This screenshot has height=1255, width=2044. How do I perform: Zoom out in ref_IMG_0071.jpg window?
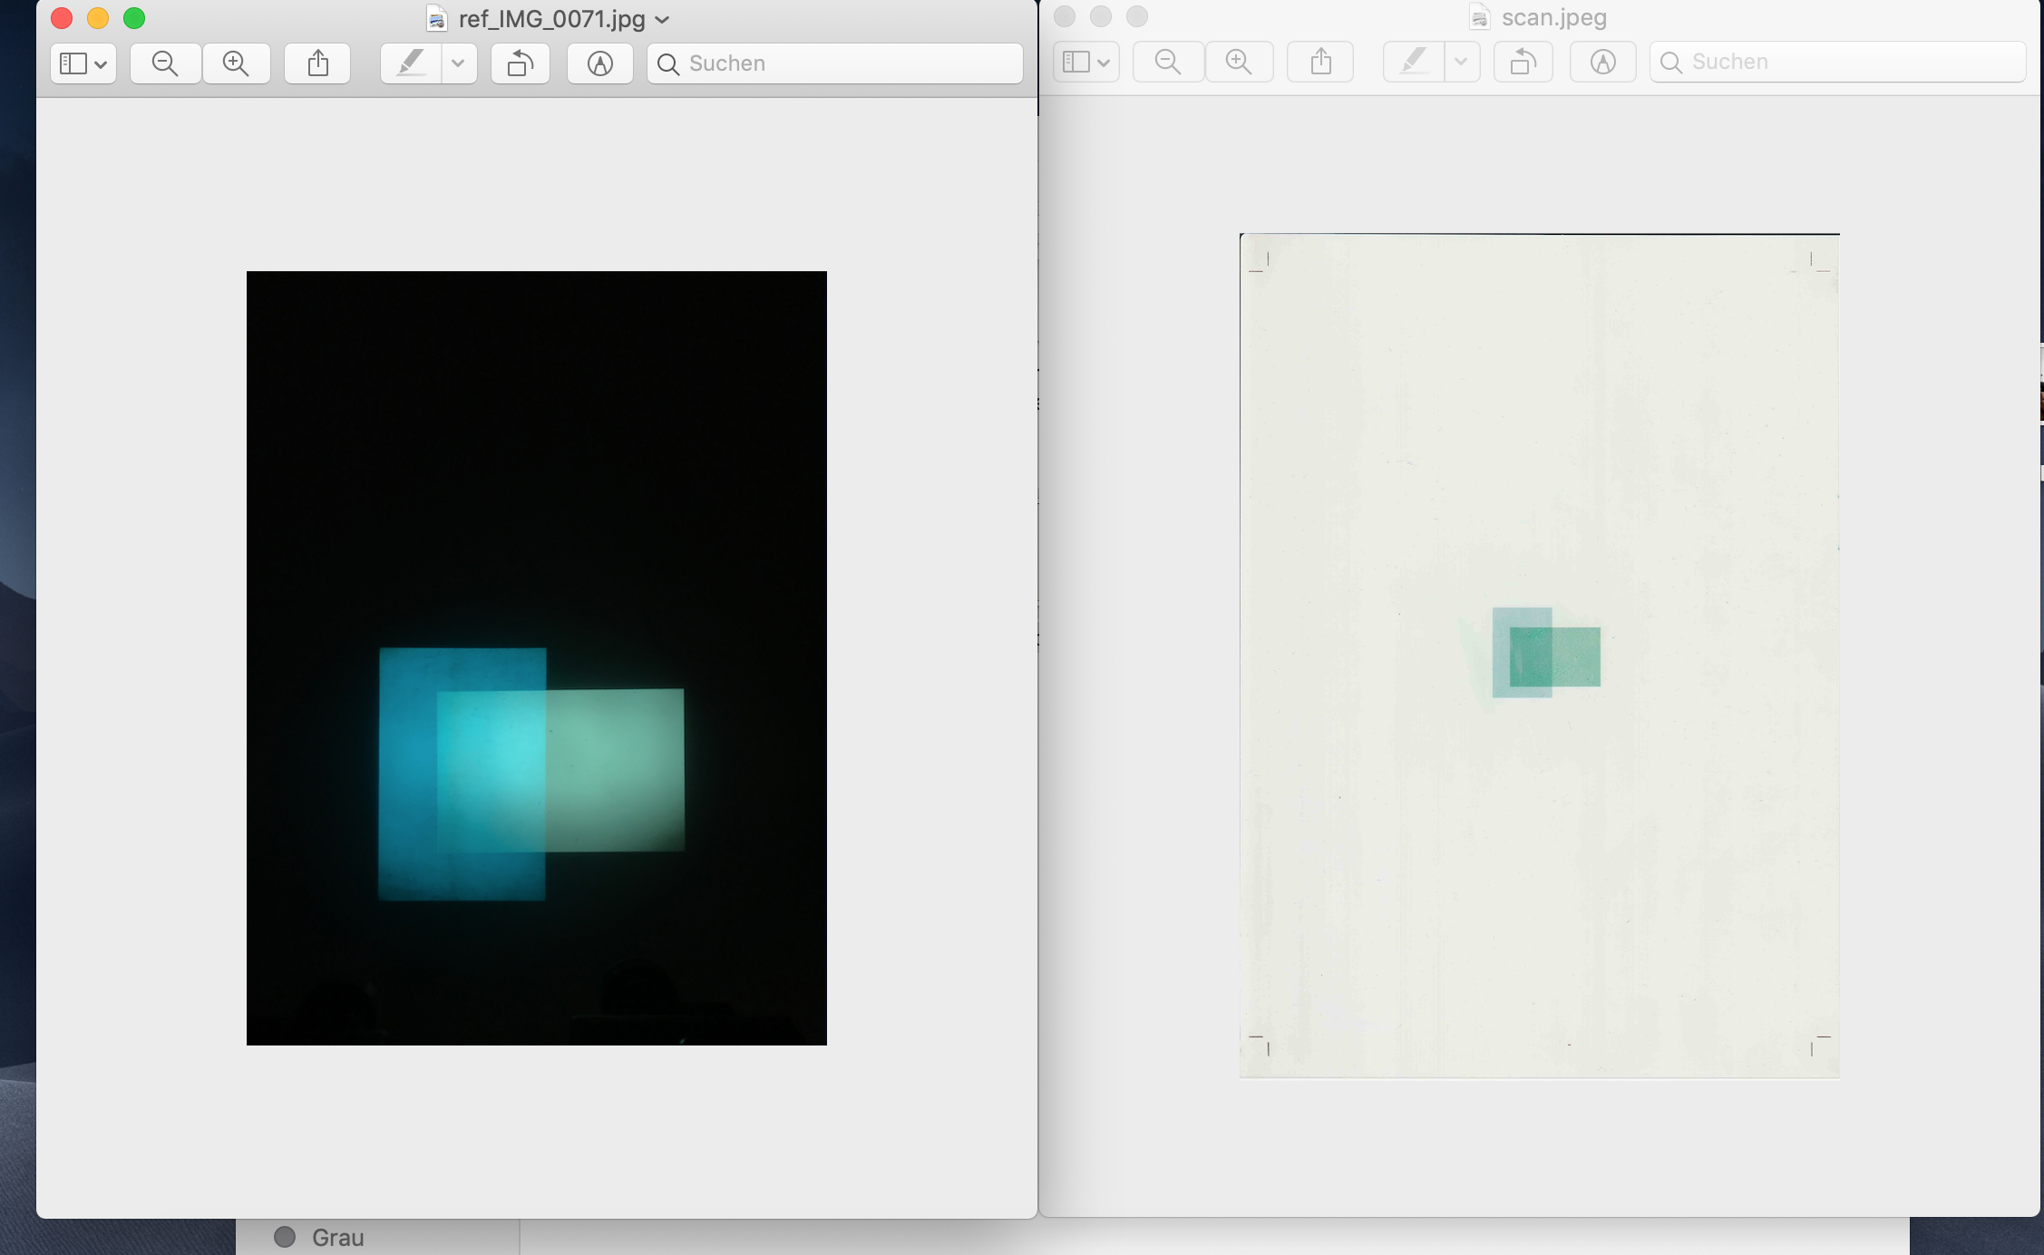(x=165, y=63)
